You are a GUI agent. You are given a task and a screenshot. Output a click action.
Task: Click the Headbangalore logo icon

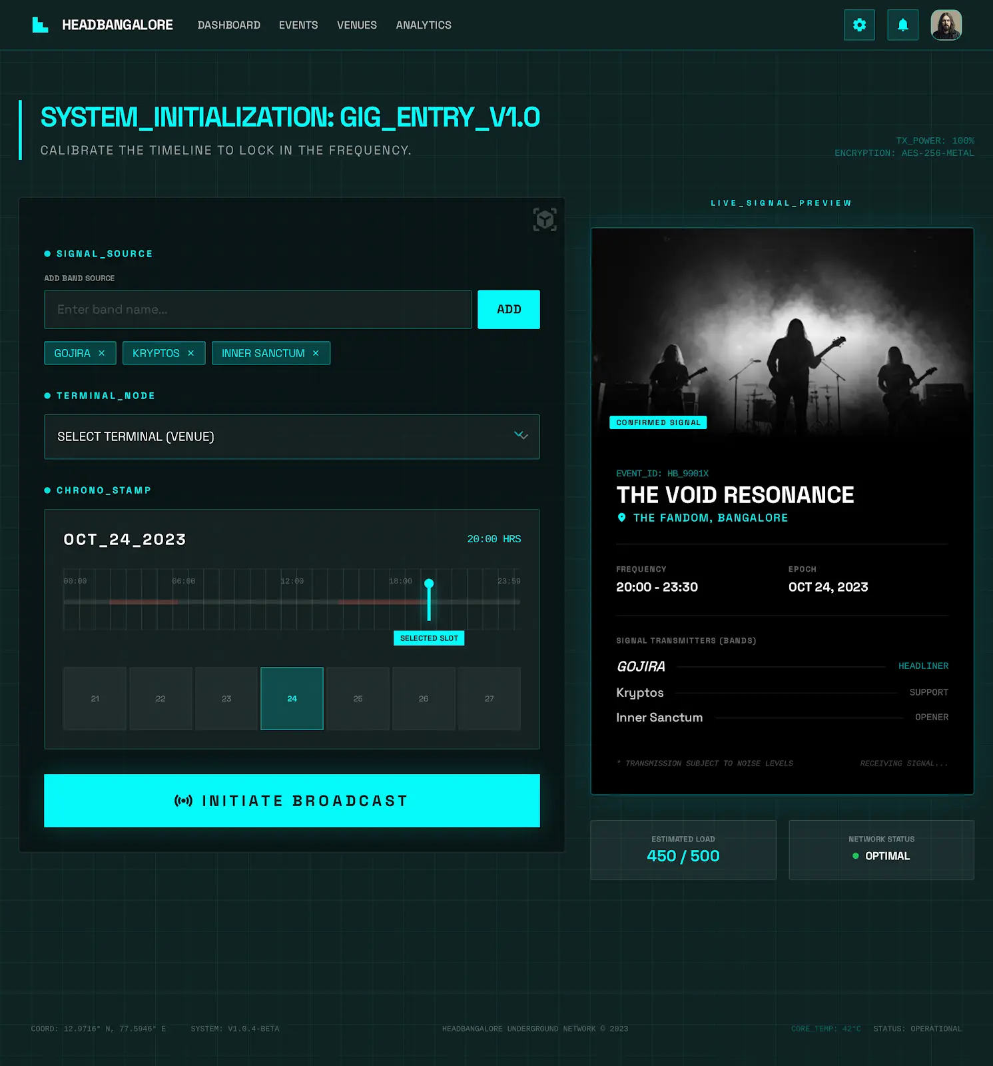coord(40,25)
